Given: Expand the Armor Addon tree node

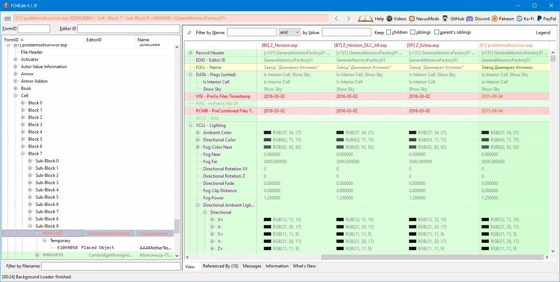Looking at the screenshot, I should (x=16, y=81).
